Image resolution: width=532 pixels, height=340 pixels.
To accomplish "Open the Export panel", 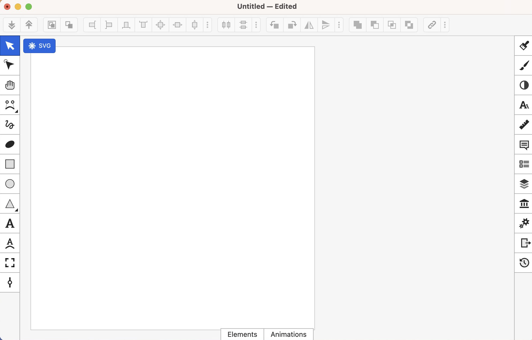I will point(524,243).
